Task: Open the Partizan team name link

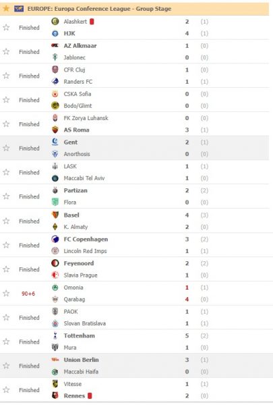Action: click(75, 190)
